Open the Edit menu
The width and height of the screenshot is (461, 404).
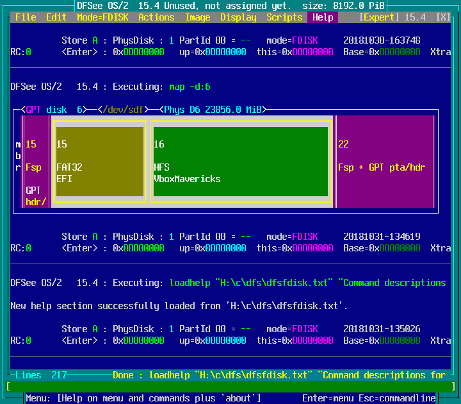pyautogui.click(x=56, y=17)
